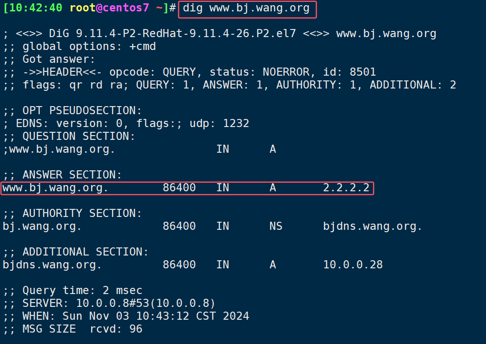Click the AUTHORITY SECTION heading
The height and width of the screenshot is (344, 486).
(x=82, y=213)
